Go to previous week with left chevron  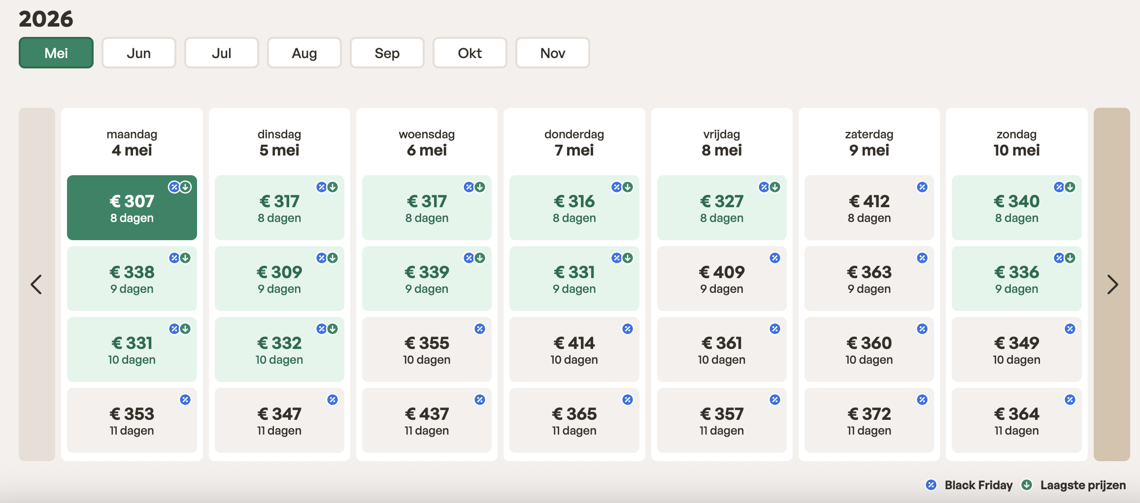(36, 284)
